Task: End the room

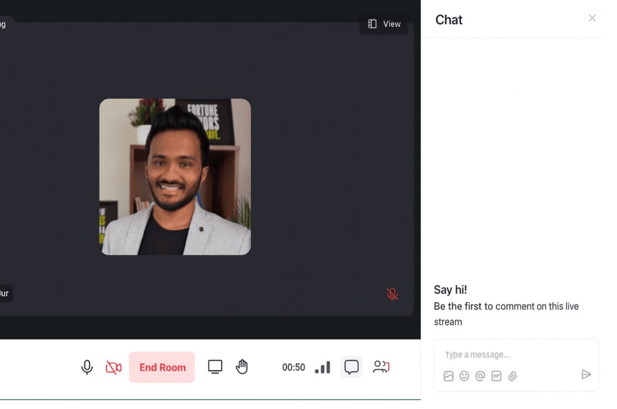Action: [x=162, y=367]
